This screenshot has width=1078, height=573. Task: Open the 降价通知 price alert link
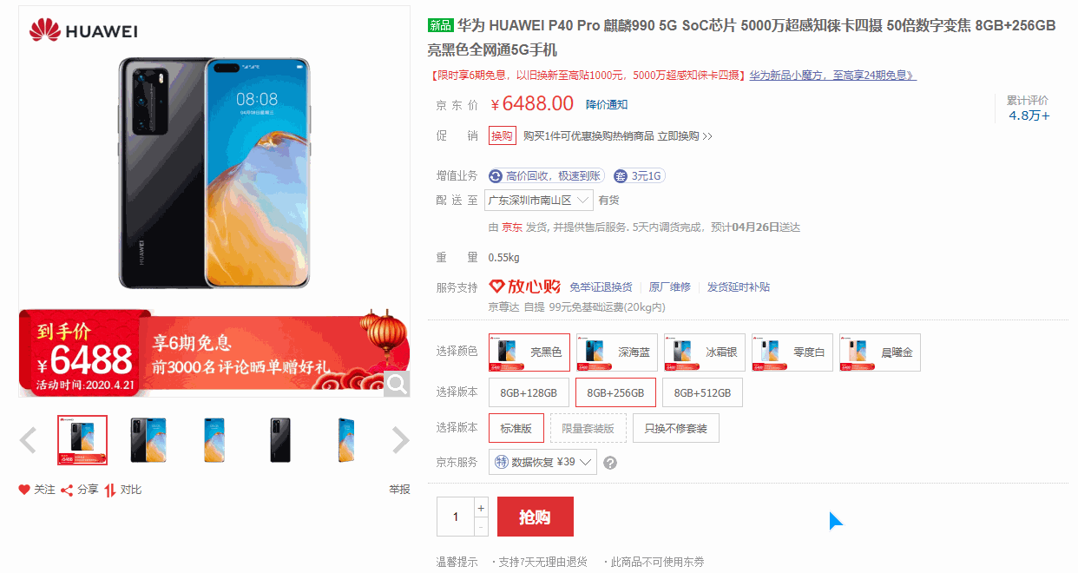pos(607,105)
